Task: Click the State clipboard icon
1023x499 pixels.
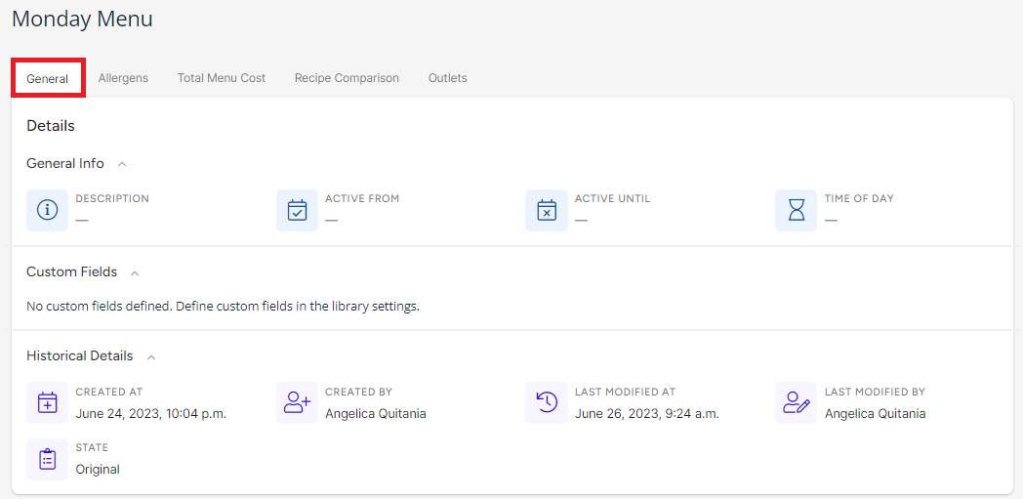Action: [x=47, y=459]
